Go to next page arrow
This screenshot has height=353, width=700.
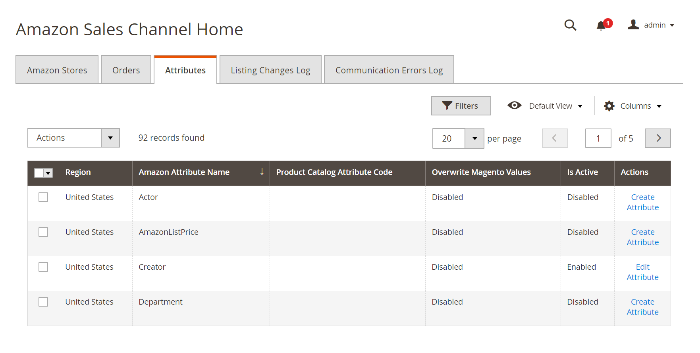point(658,138)
